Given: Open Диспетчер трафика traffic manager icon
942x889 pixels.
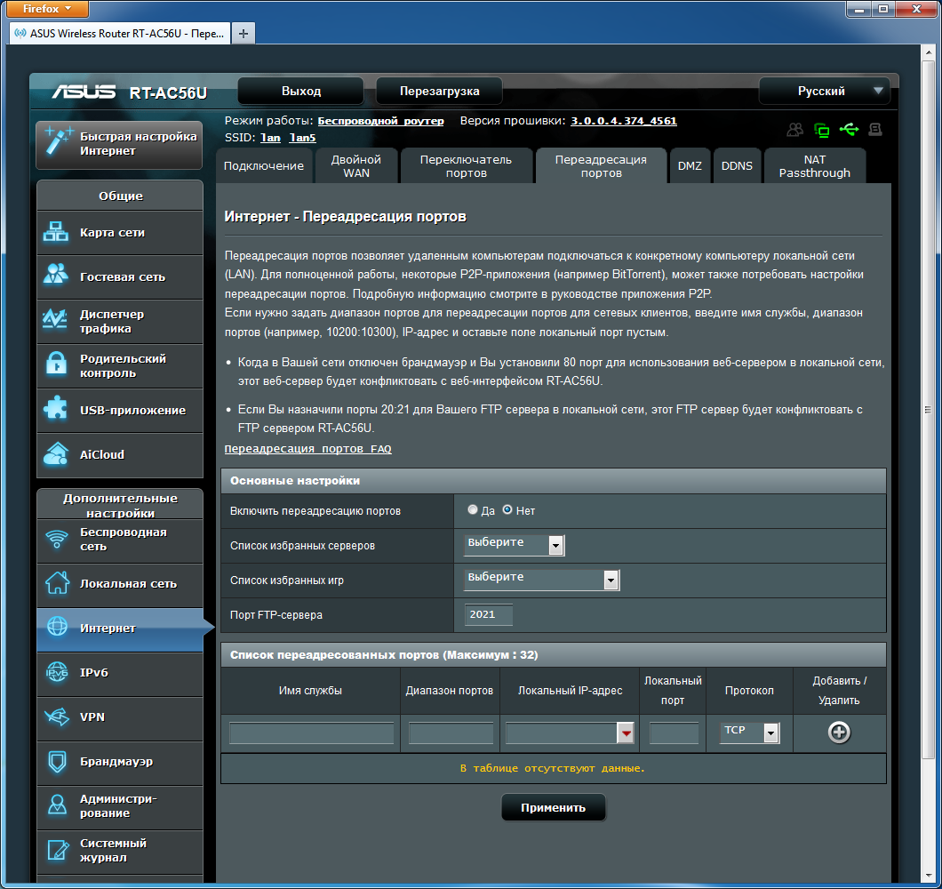Looking at the screenshot, I should coord(55,319).
